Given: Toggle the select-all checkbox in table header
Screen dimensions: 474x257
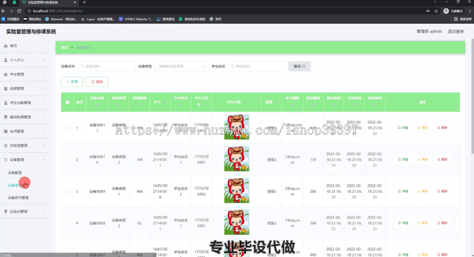Looking at the screenshot, I should coord(67,102).
